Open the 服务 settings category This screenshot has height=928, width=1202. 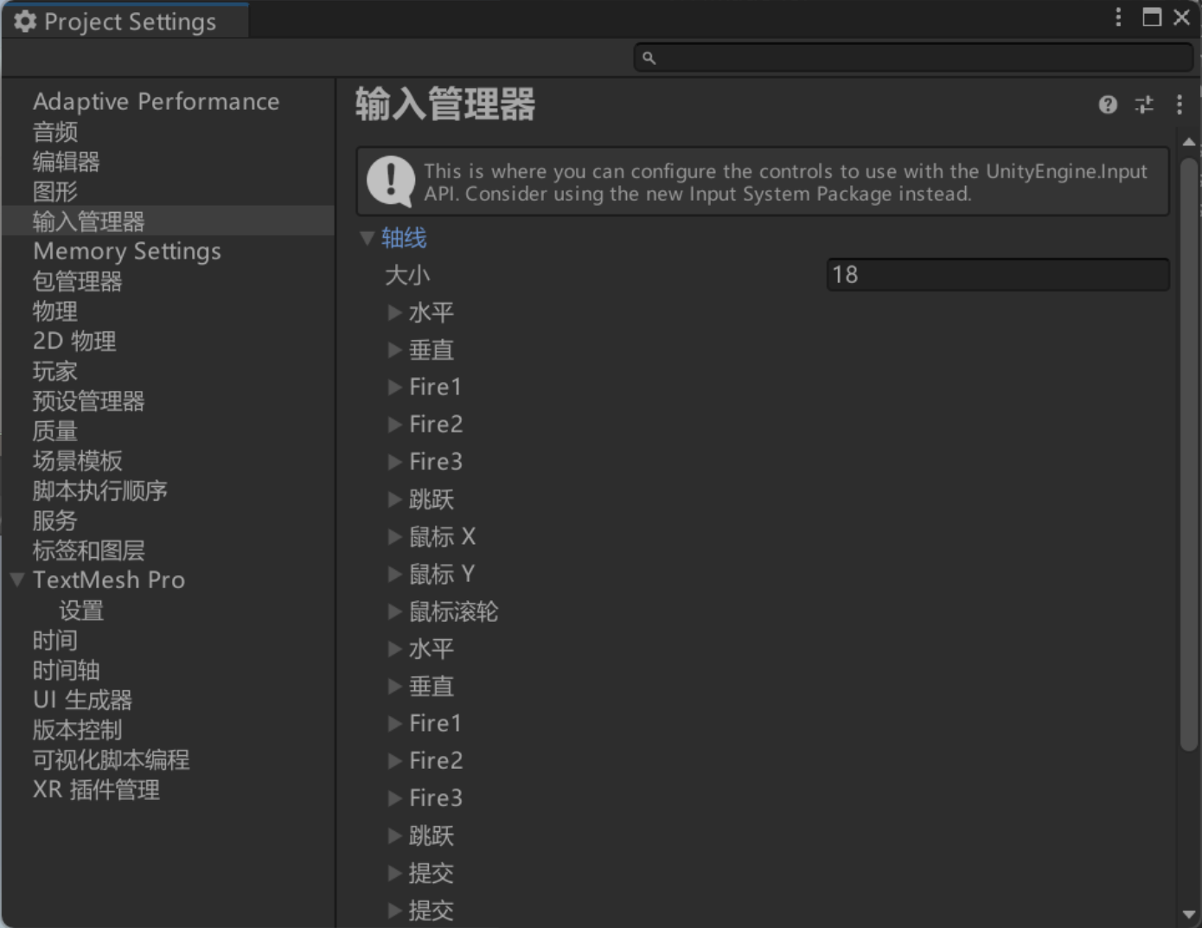point(55,521)
